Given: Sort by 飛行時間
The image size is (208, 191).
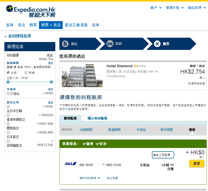Looking at the screenshot, I should (167, 130).
